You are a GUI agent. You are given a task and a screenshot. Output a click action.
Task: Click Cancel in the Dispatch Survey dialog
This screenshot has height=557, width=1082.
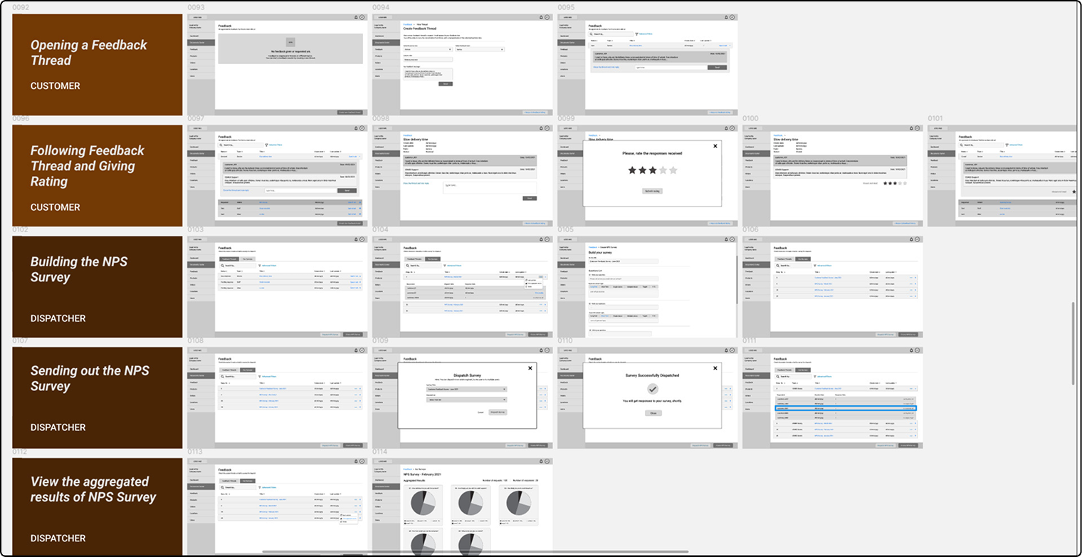tap(480, 412)
